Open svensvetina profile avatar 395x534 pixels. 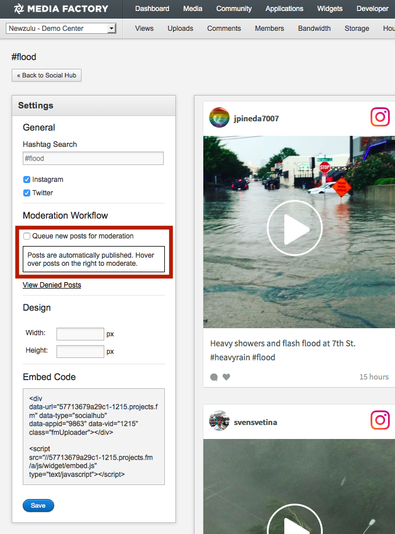219,421
